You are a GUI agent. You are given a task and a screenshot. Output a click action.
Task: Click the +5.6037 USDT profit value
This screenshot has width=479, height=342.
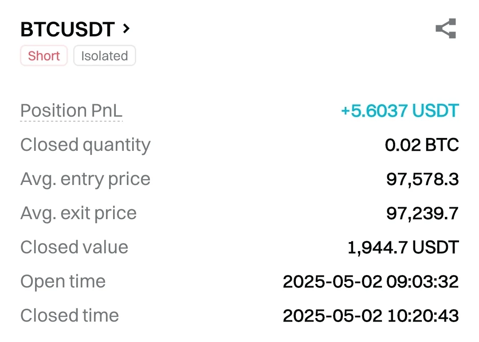(x=399, y=111)
